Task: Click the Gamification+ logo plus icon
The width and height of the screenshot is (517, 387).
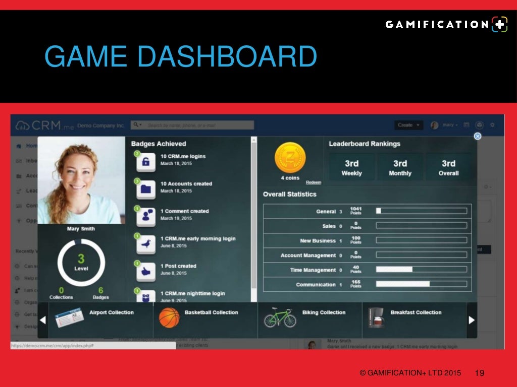Action: coord(499,24)
